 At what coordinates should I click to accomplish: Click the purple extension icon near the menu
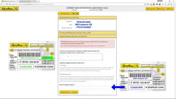171,4
